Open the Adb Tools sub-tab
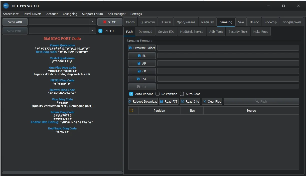This screenshot has width=306, height=176. point(216,32)
